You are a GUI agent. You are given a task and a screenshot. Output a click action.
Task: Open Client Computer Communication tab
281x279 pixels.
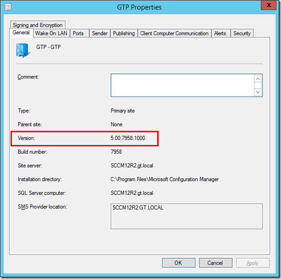pyautogui.click(x=174, y=33)
